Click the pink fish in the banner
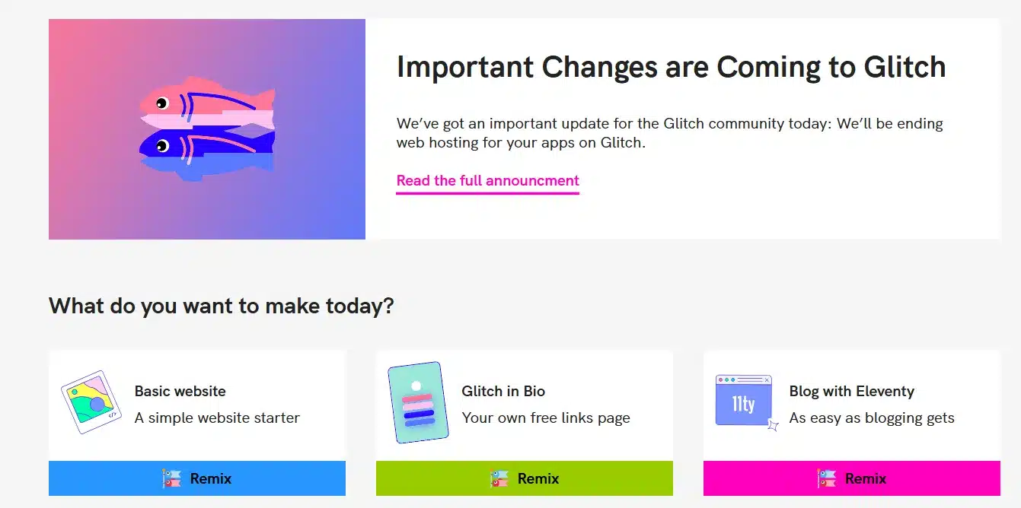The width and height of the screenshot is (1021, 508). pyautogui.click(x=207, y=108)
